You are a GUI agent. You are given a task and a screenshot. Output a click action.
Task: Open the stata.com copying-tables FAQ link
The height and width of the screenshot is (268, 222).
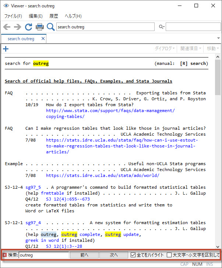(x=110, y=114)
